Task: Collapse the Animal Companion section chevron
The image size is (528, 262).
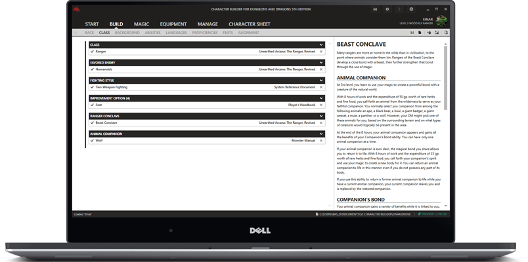Action: 321,134
